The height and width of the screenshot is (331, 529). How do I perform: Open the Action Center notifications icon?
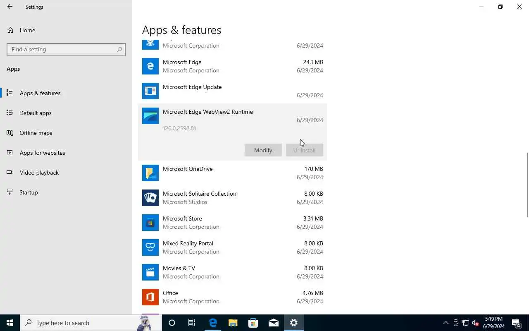[x=516, y=323]
